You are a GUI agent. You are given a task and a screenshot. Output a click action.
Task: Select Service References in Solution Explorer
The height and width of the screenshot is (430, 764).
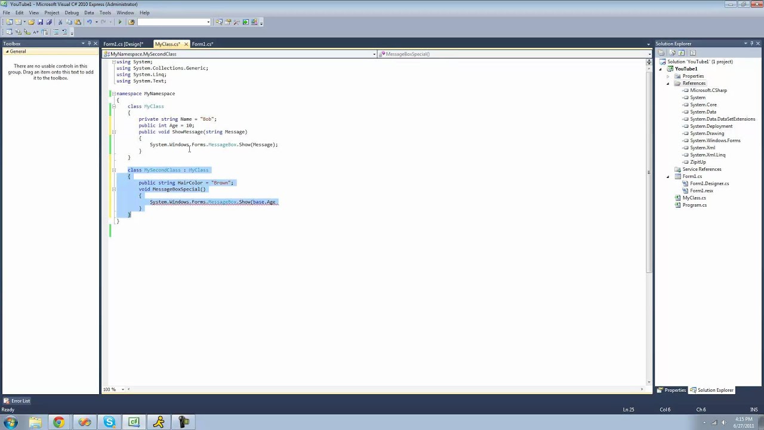701,169
